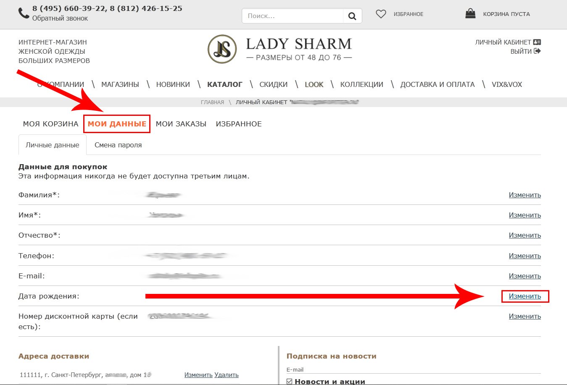The image size is (567, 385).
Task: Click the magnifying glass search icon
Action: pos(352,16)
